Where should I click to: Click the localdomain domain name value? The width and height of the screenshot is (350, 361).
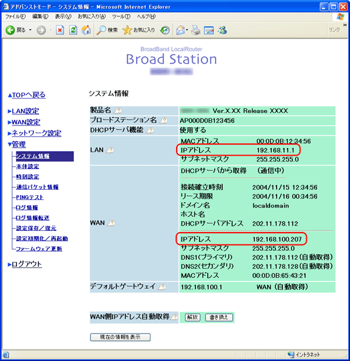tap(271, 205)
